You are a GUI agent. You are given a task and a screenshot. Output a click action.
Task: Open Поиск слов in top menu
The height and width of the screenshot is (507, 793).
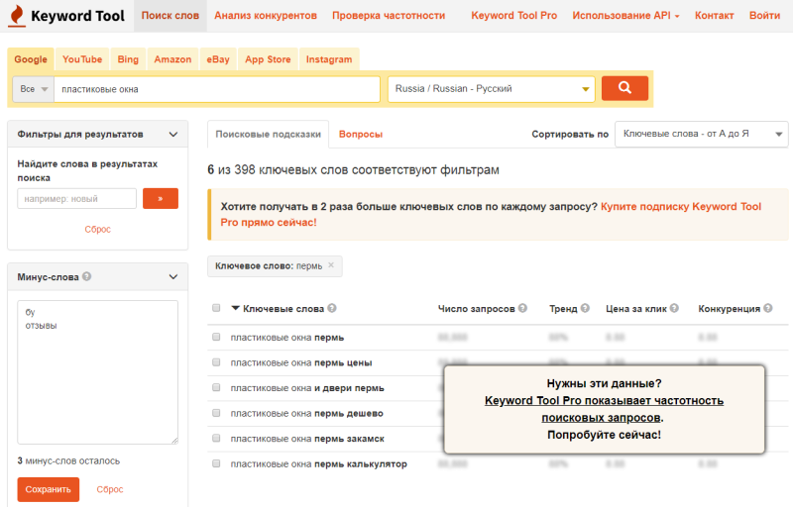tap(170, 16)
